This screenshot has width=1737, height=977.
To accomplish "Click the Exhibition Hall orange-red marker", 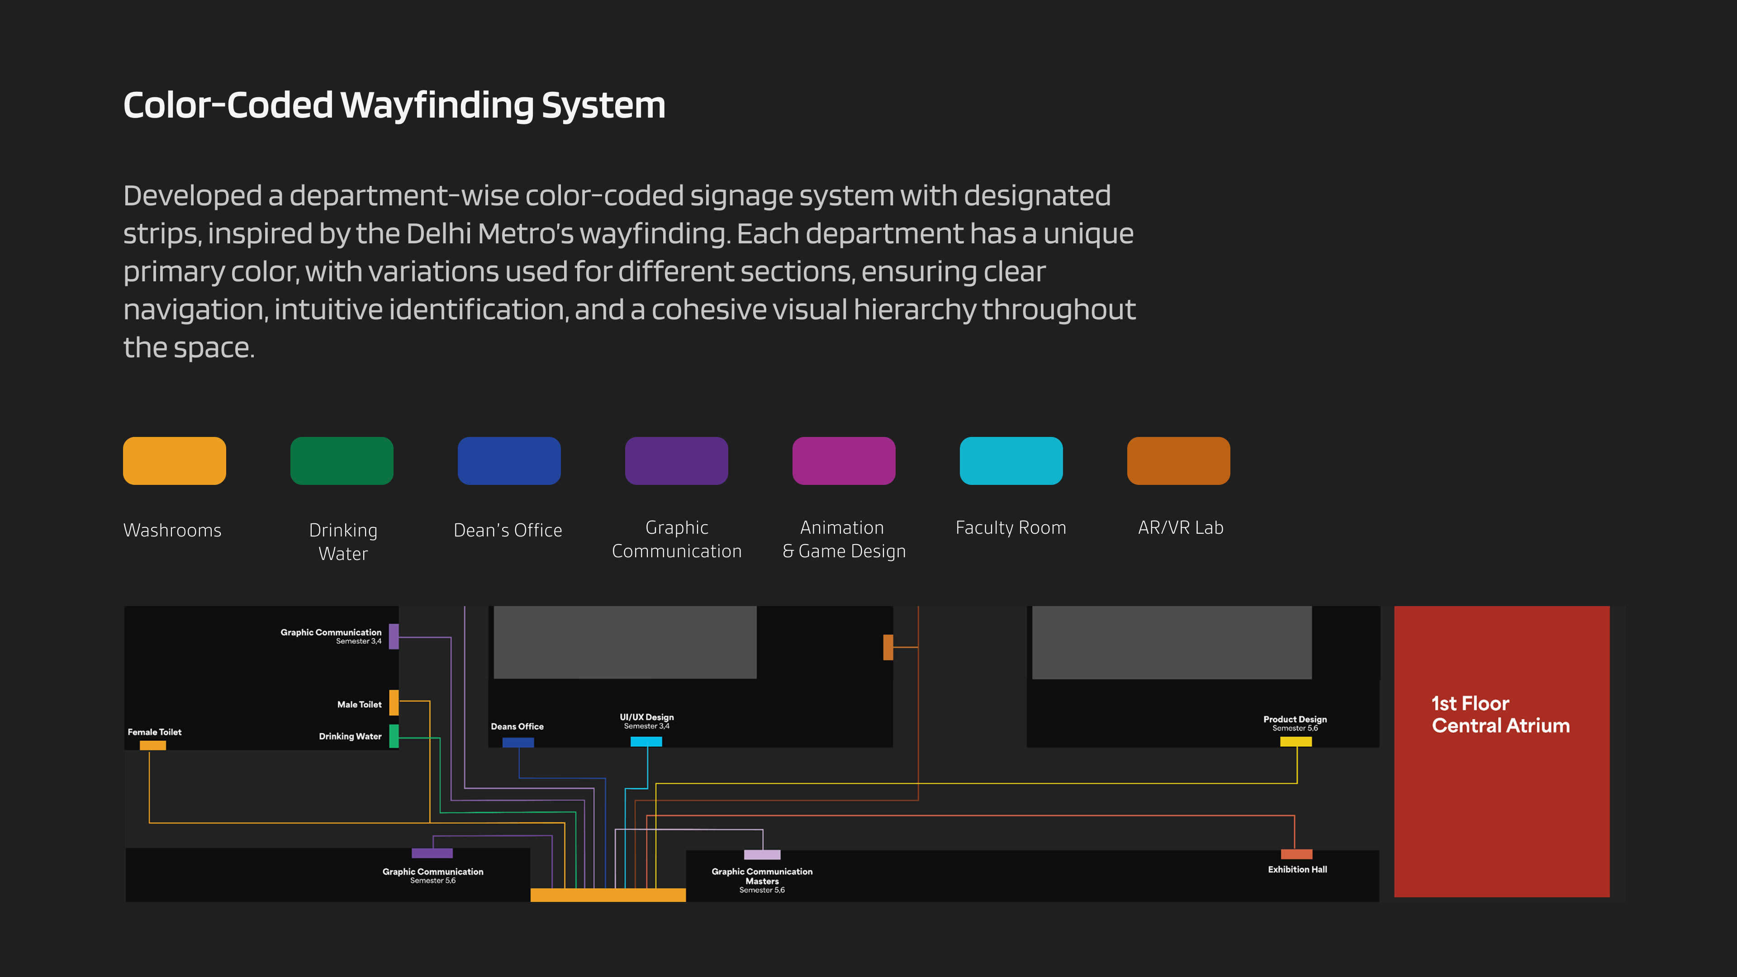I will tap(1296, 854).
